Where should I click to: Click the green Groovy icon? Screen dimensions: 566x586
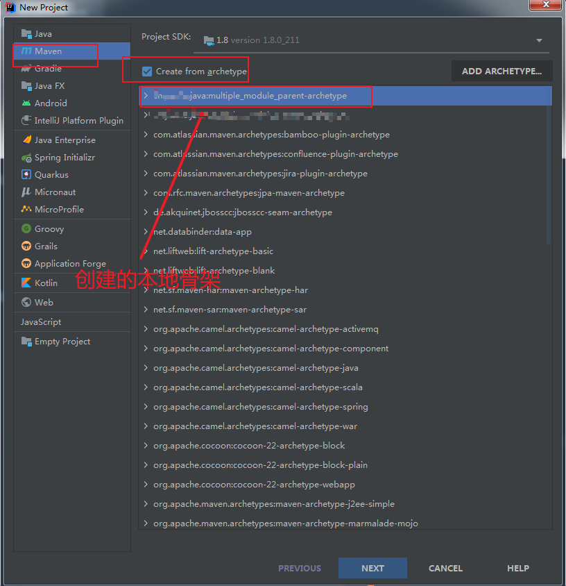pyautogui.click(x=26, y=228)
